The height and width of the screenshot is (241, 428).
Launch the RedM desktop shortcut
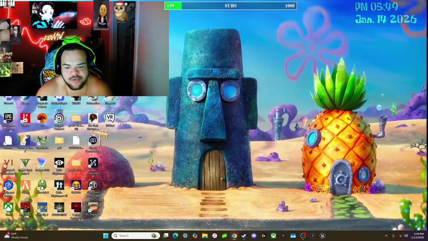25,120
